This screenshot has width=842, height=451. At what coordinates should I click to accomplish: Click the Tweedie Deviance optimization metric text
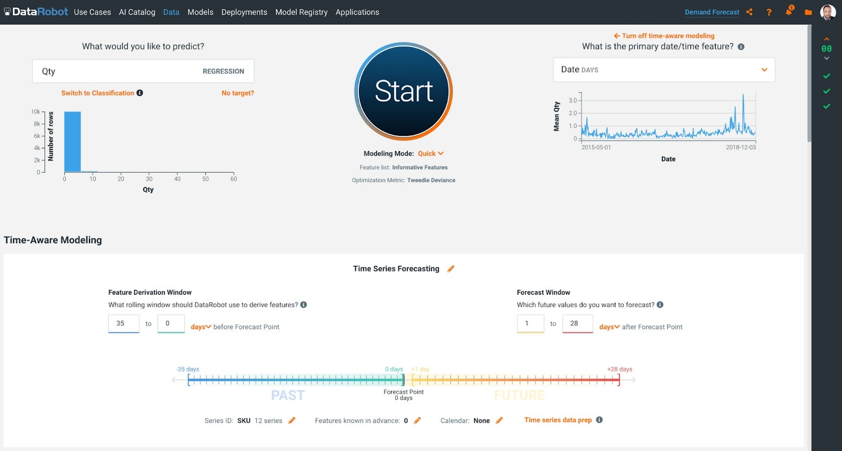pos(431,180)
